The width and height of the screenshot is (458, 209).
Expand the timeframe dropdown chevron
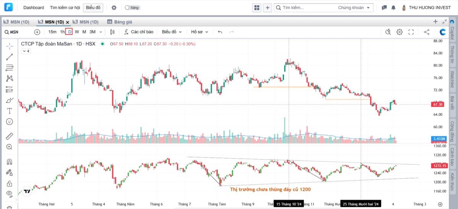(x=101, y=32)
